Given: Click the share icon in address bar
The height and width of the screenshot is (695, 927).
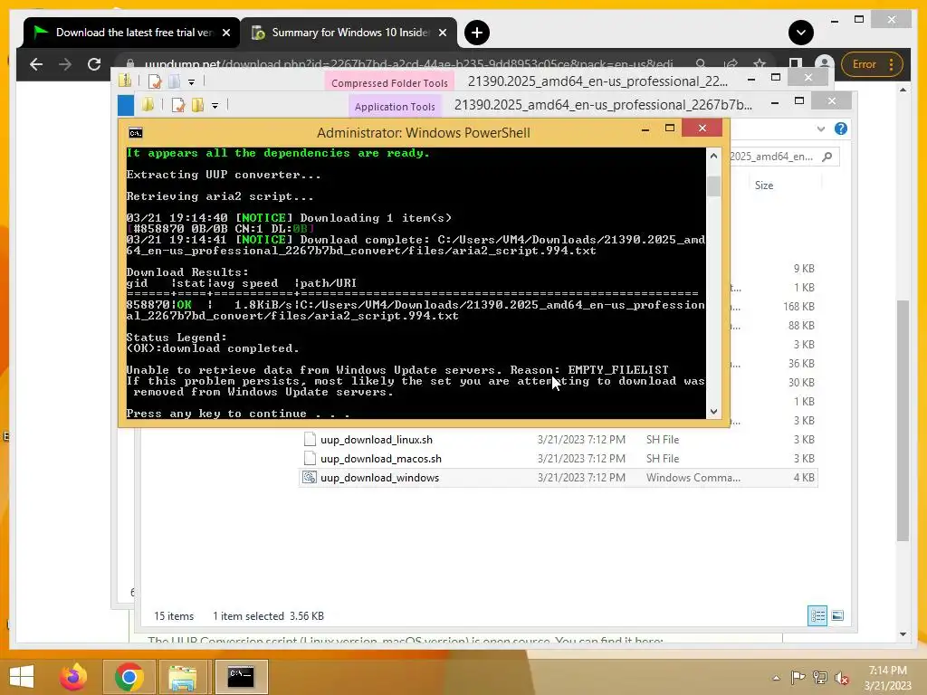Looking at the screenshot, I should [731, 64].
